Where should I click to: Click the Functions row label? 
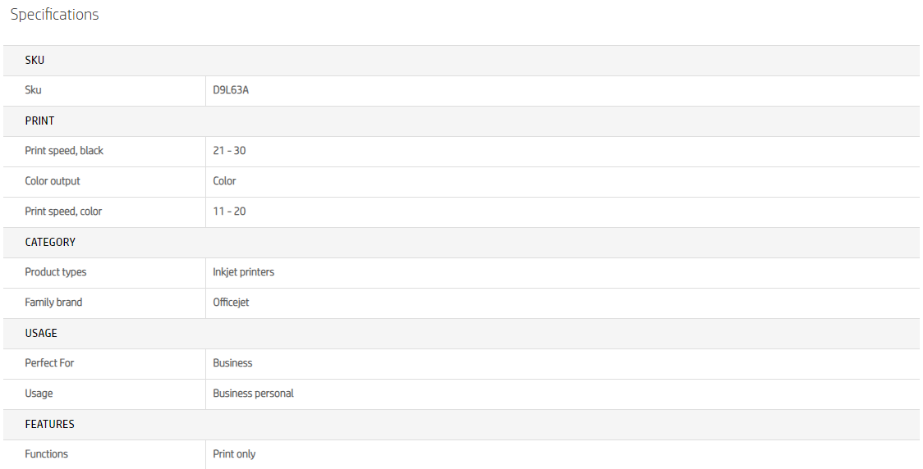tap(47, 454)
